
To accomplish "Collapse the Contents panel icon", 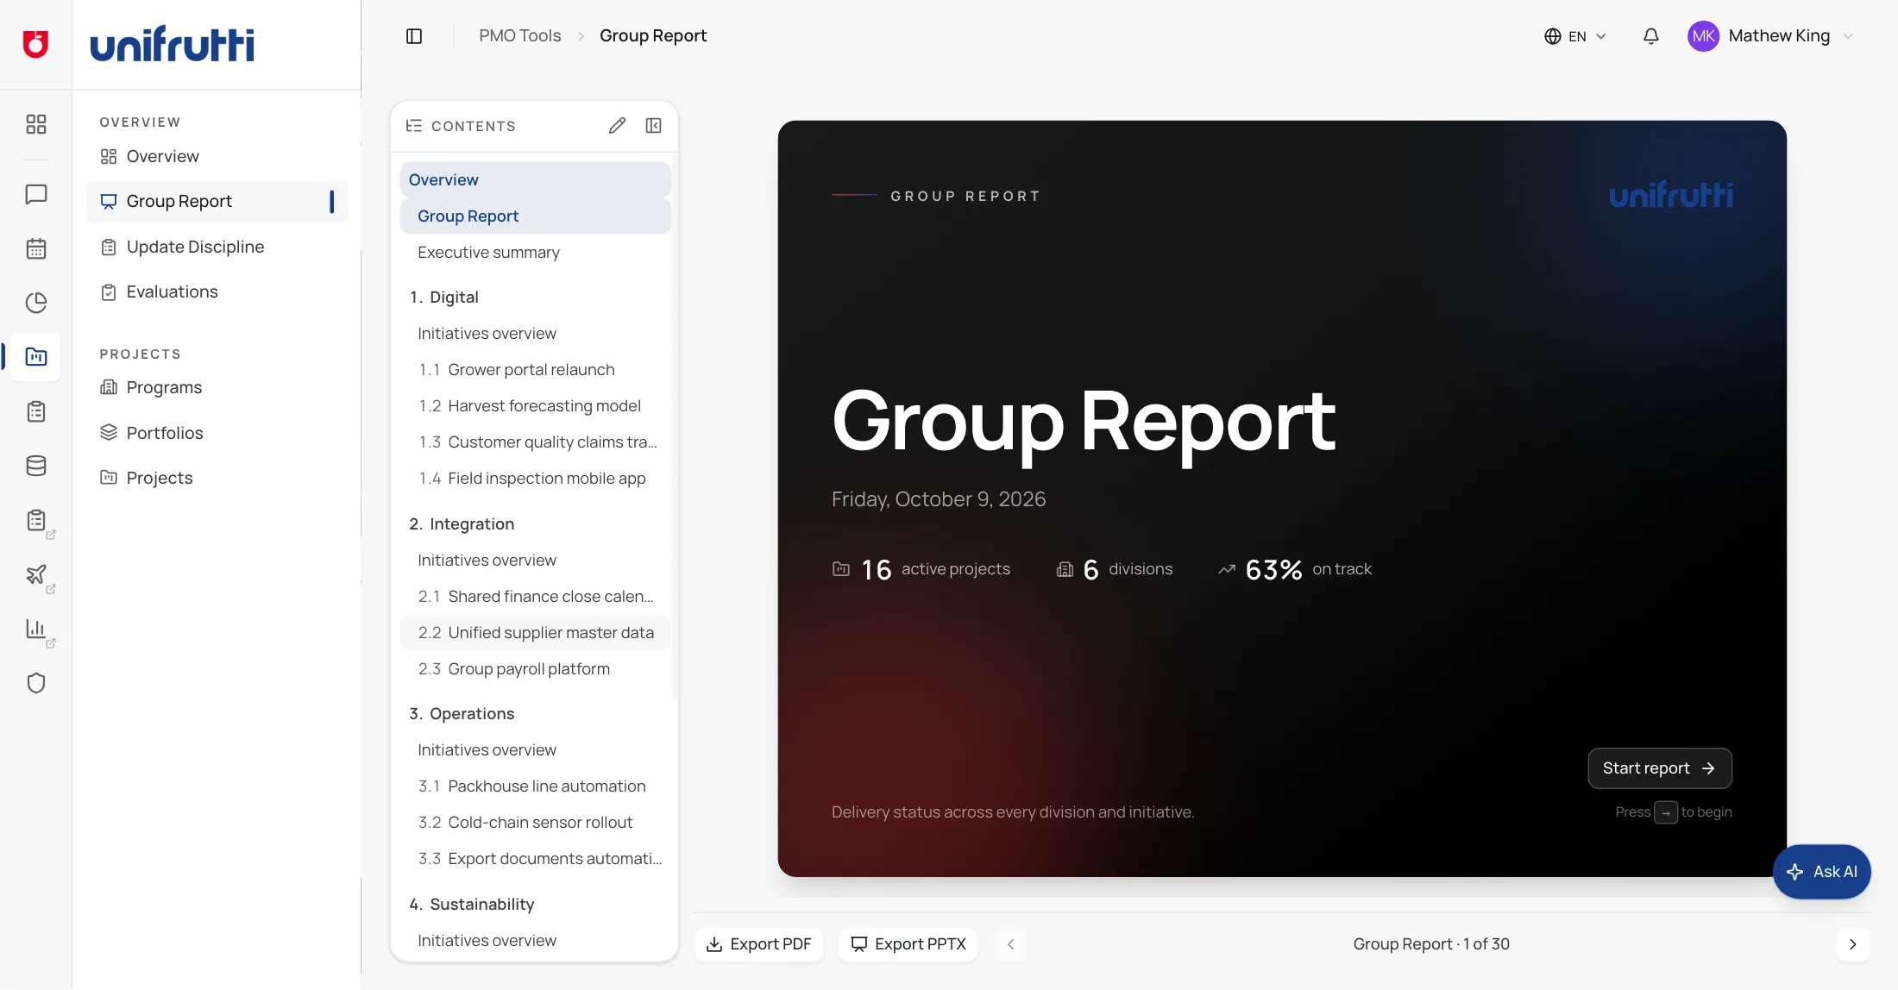I will pos(654,126).
